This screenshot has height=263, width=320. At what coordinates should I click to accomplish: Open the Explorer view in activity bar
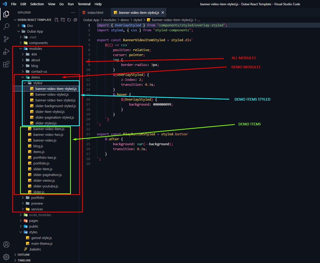[6, 14]
